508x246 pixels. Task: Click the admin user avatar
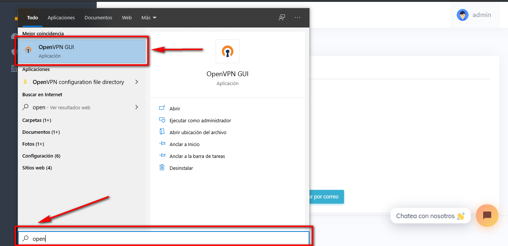click(463, 15)
